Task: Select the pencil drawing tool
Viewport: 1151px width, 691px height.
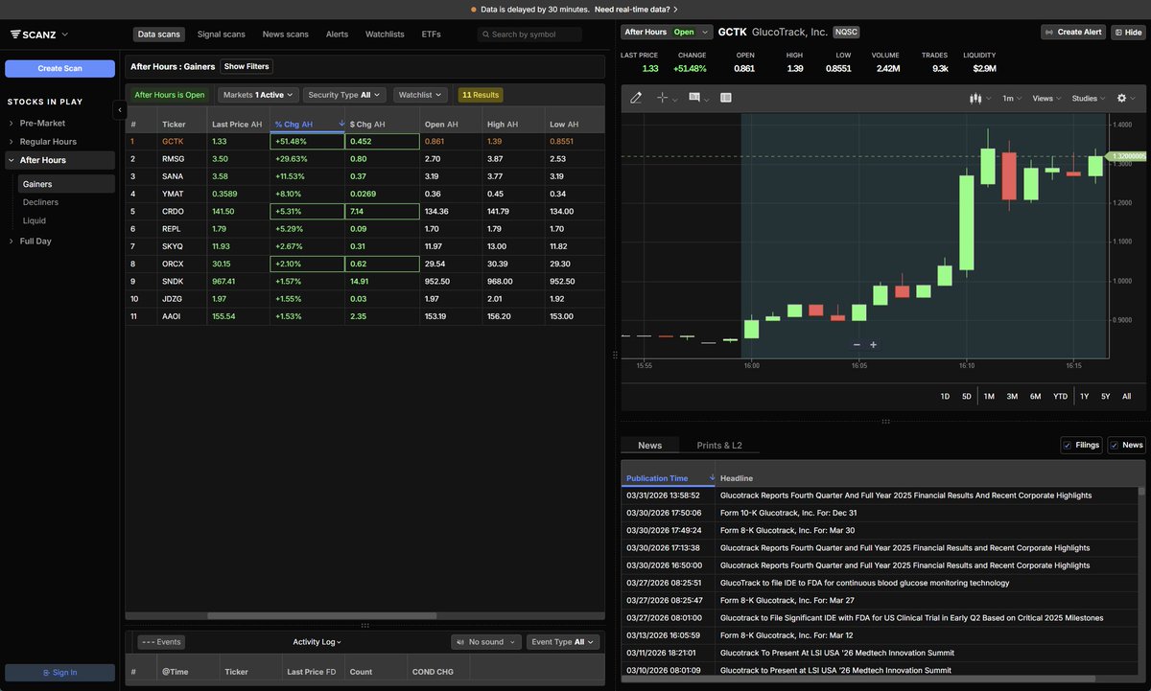Action: click(x=636, y=98)
